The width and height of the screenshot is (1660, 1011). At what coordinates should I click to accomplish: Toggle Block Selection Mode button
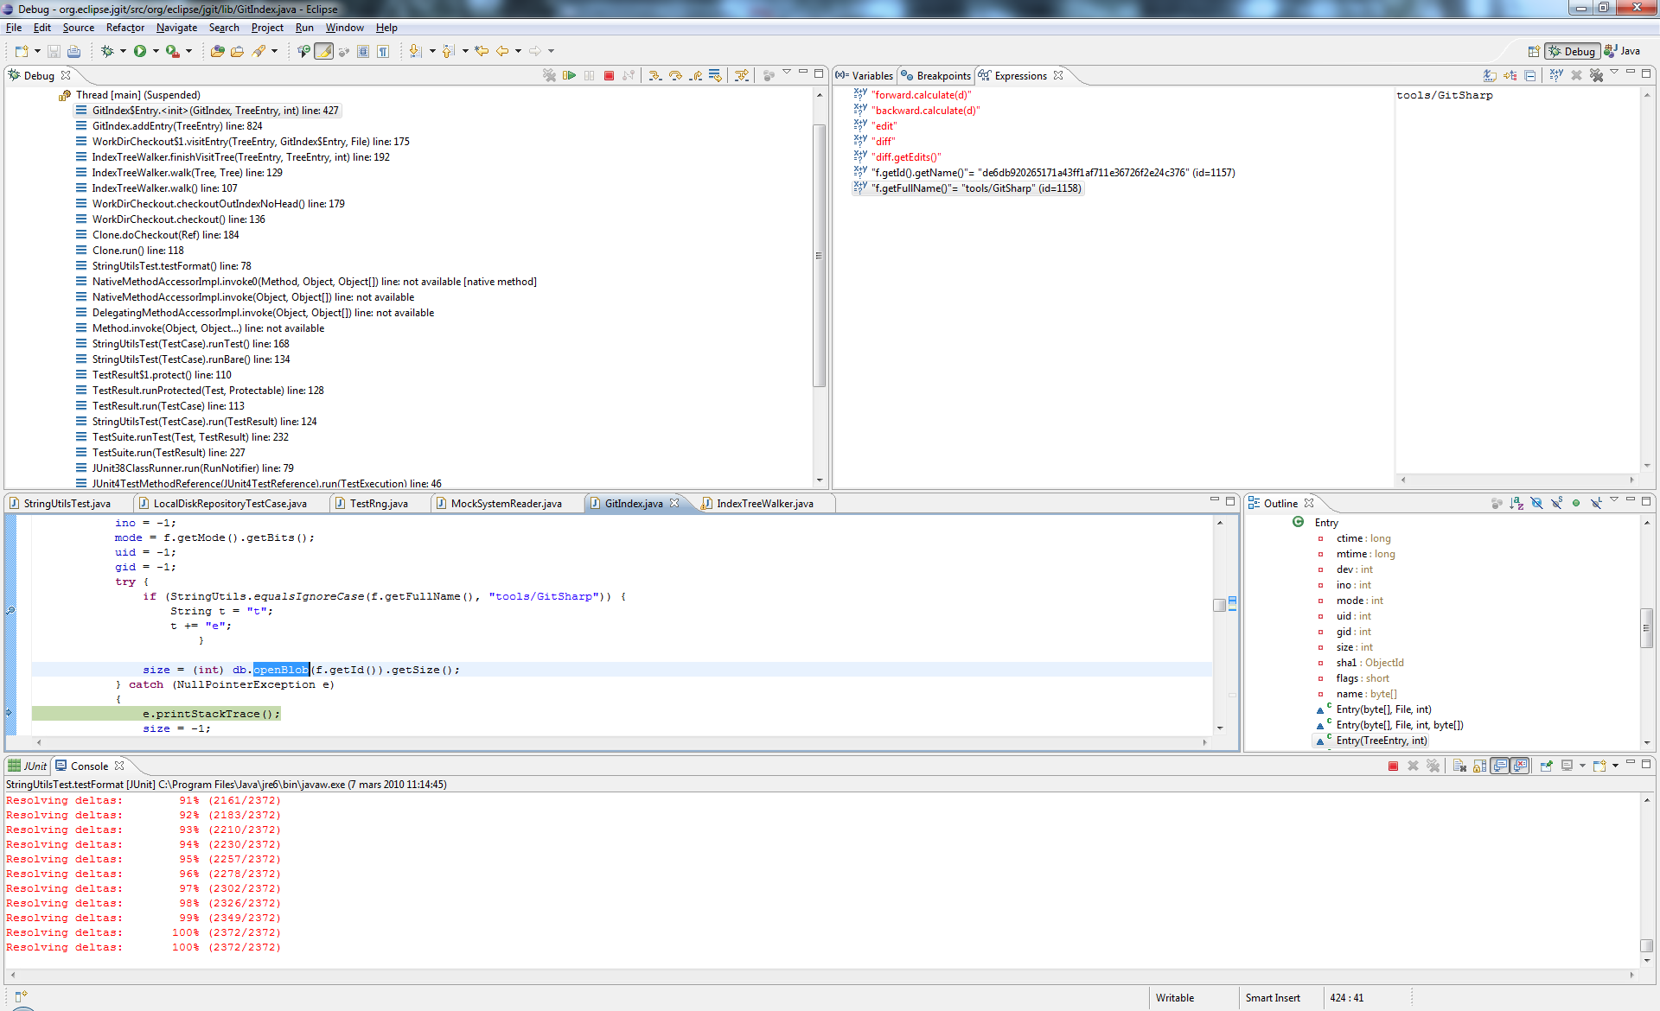point(363,52)
